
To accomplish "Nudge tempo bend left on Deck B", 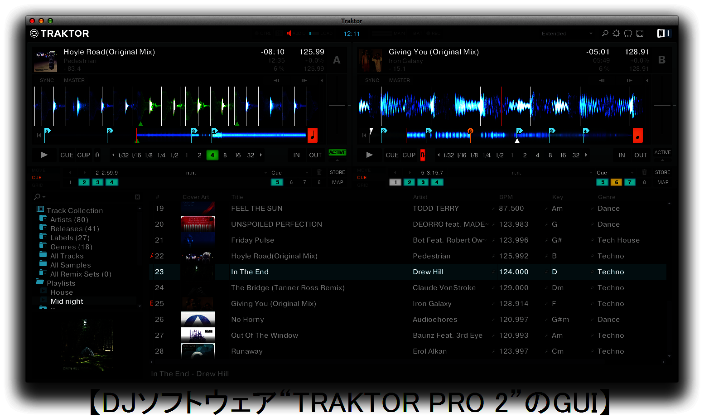I will pyautogui.click(x=602, y=80).
